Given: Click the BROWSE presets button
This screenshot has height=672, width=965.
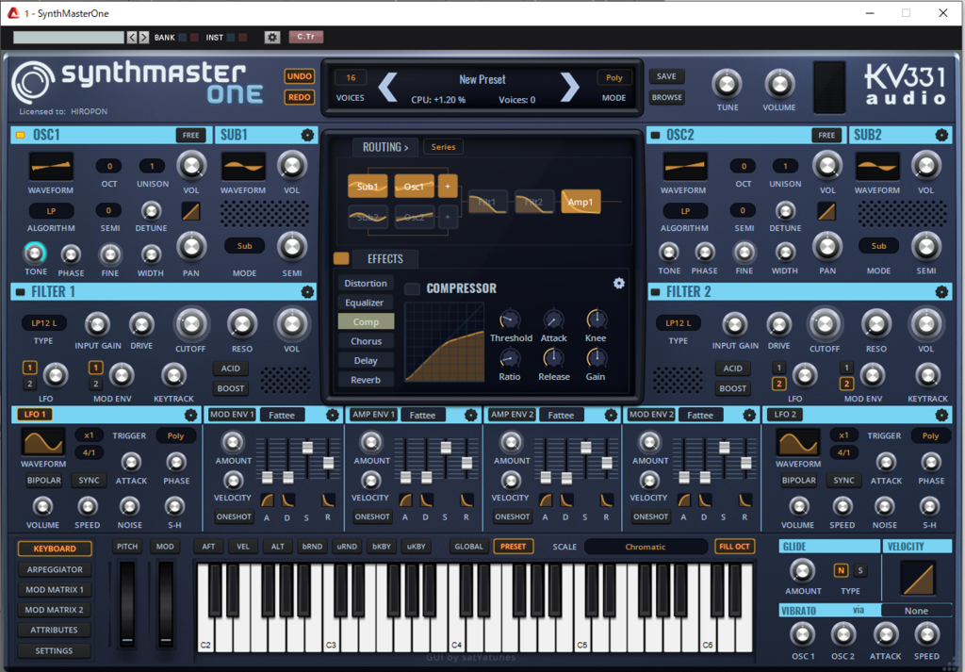Looking at the screenshot, I should 666,97.
